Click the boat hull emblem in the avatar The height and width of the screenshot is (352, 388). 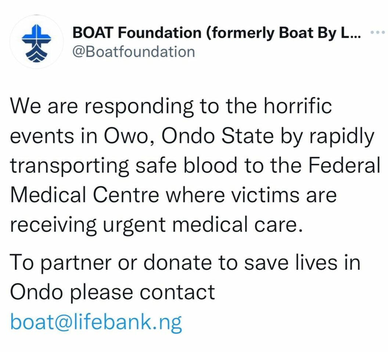coord(36,54)
